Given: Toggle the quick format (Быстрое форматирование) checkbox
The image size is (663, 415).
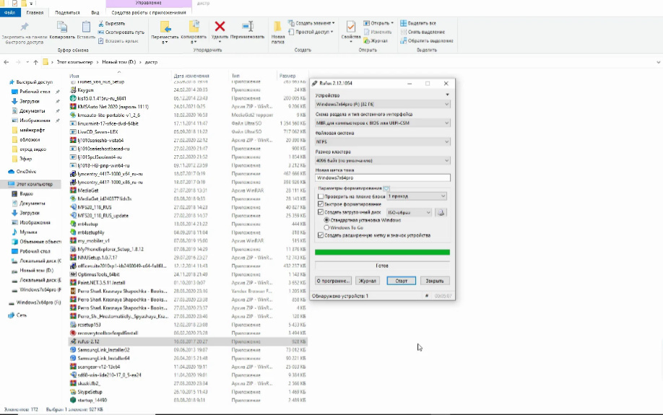Looking at the screenshot, I should (321, 204).
